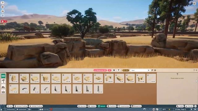198x111 pixels.
Task: Open second heatmap view icon
Action: tap(157, 109)
